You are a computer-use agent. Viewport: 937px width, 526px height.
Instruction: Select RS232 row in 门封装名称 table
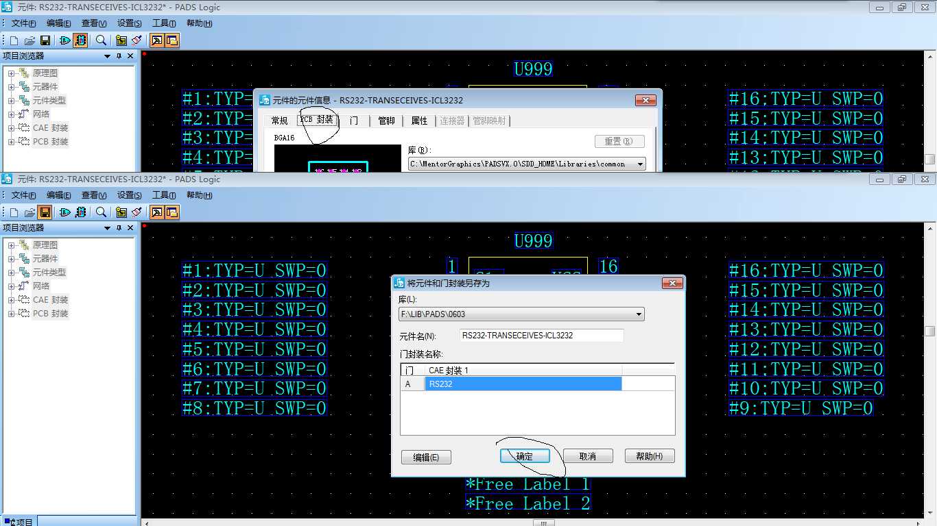[523, 384]
